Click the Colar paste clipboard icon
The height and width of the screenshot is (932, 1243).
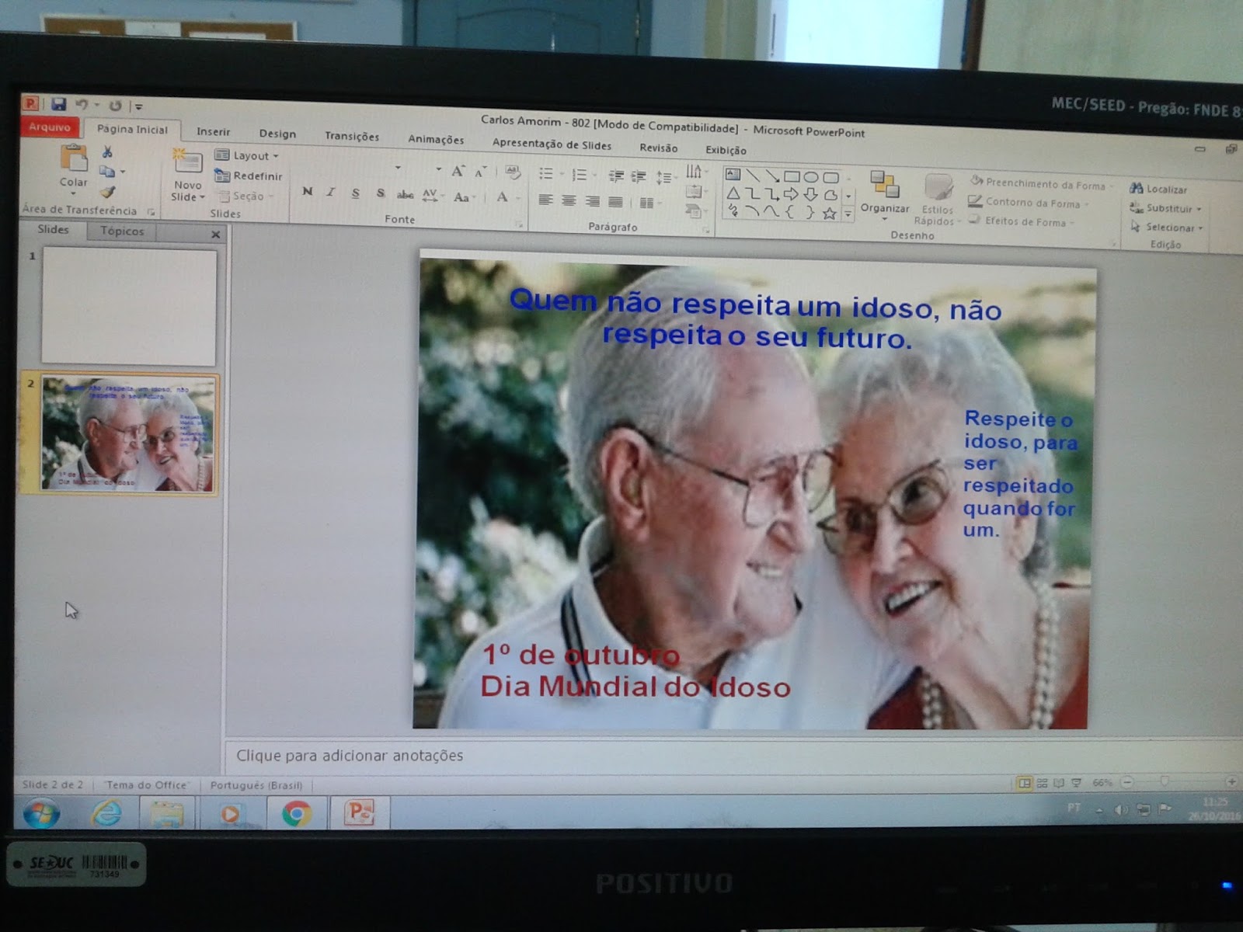(x=75, y=158)
